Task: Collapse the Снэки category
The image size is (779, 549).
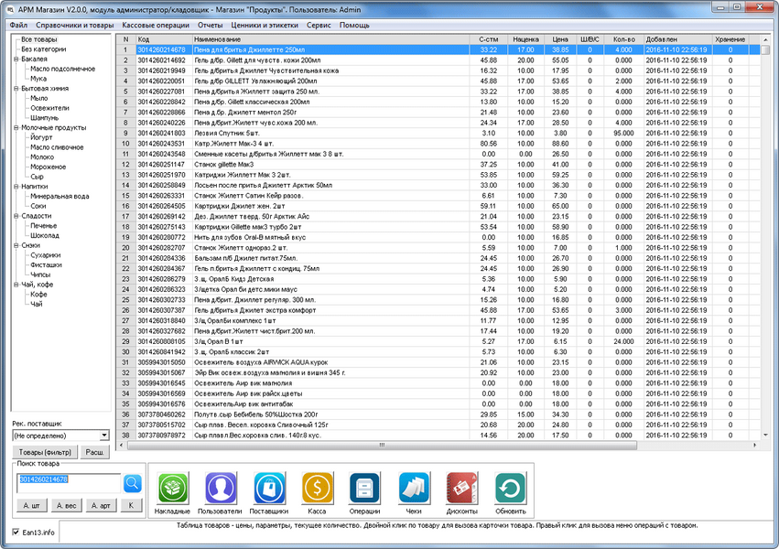Action: pyautogui.click(x=16, y=245)
